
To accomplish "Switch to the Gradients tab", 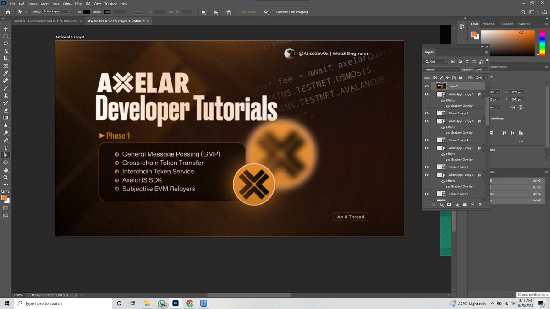I will (x=507, y=24).
